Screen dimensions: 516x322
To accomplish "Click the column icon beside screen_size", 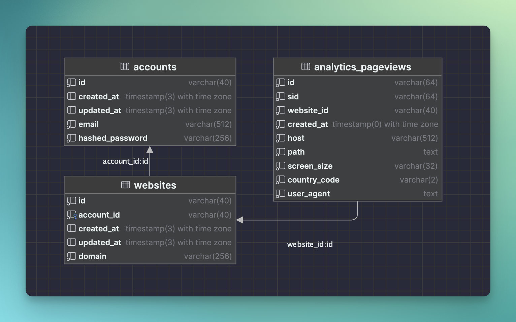I will (281, 166).
